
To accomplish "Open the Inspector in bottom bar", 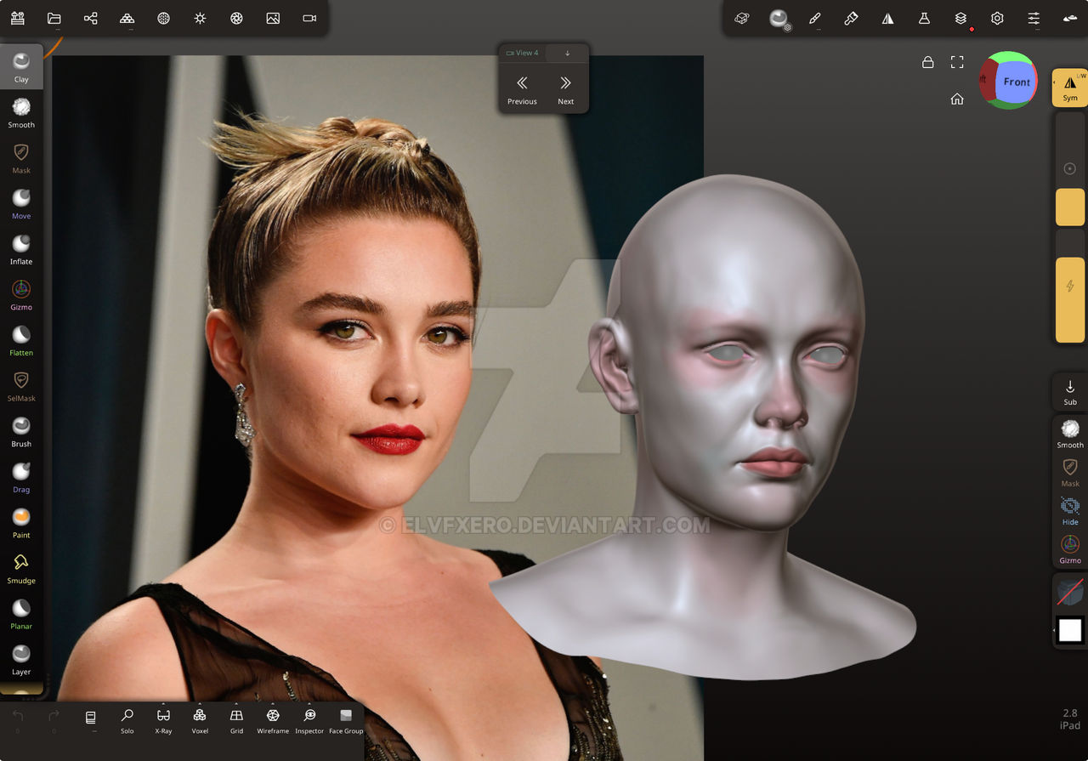I will click(x=309, y=721).
